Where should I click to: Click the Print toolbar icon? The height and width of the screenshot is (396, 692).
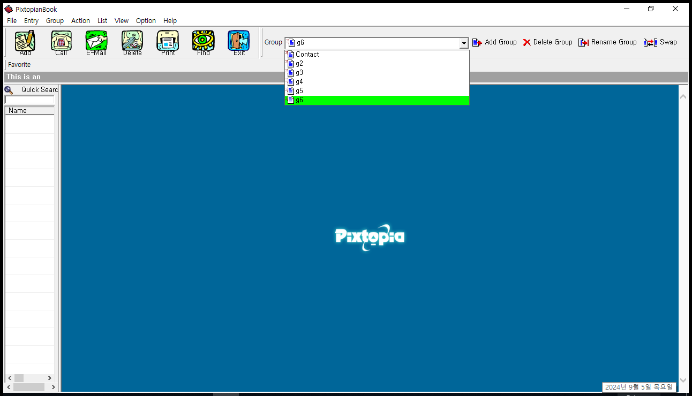click(168, 42)
